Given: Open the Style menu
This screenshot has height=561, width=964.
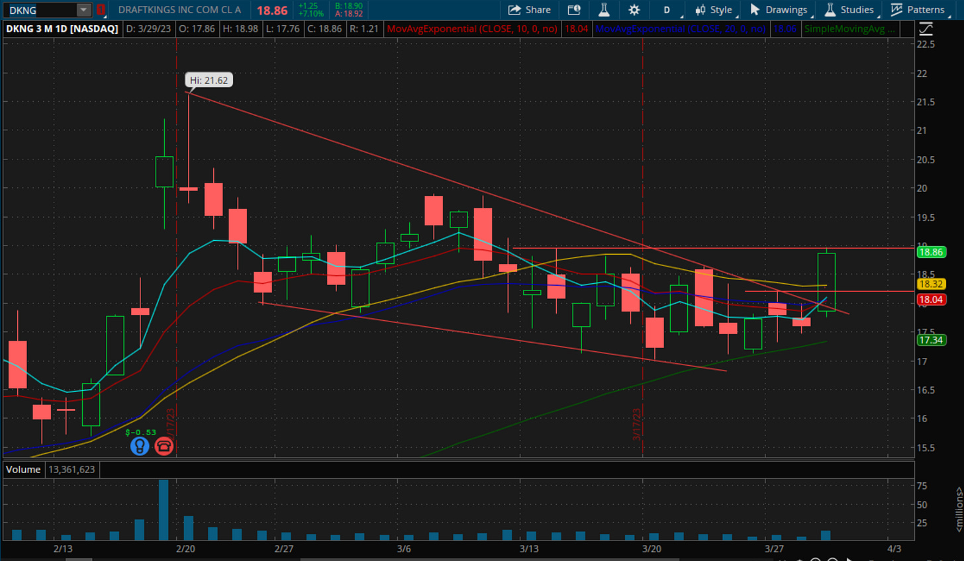Looking at the screenshot, I should click(714, 10).
